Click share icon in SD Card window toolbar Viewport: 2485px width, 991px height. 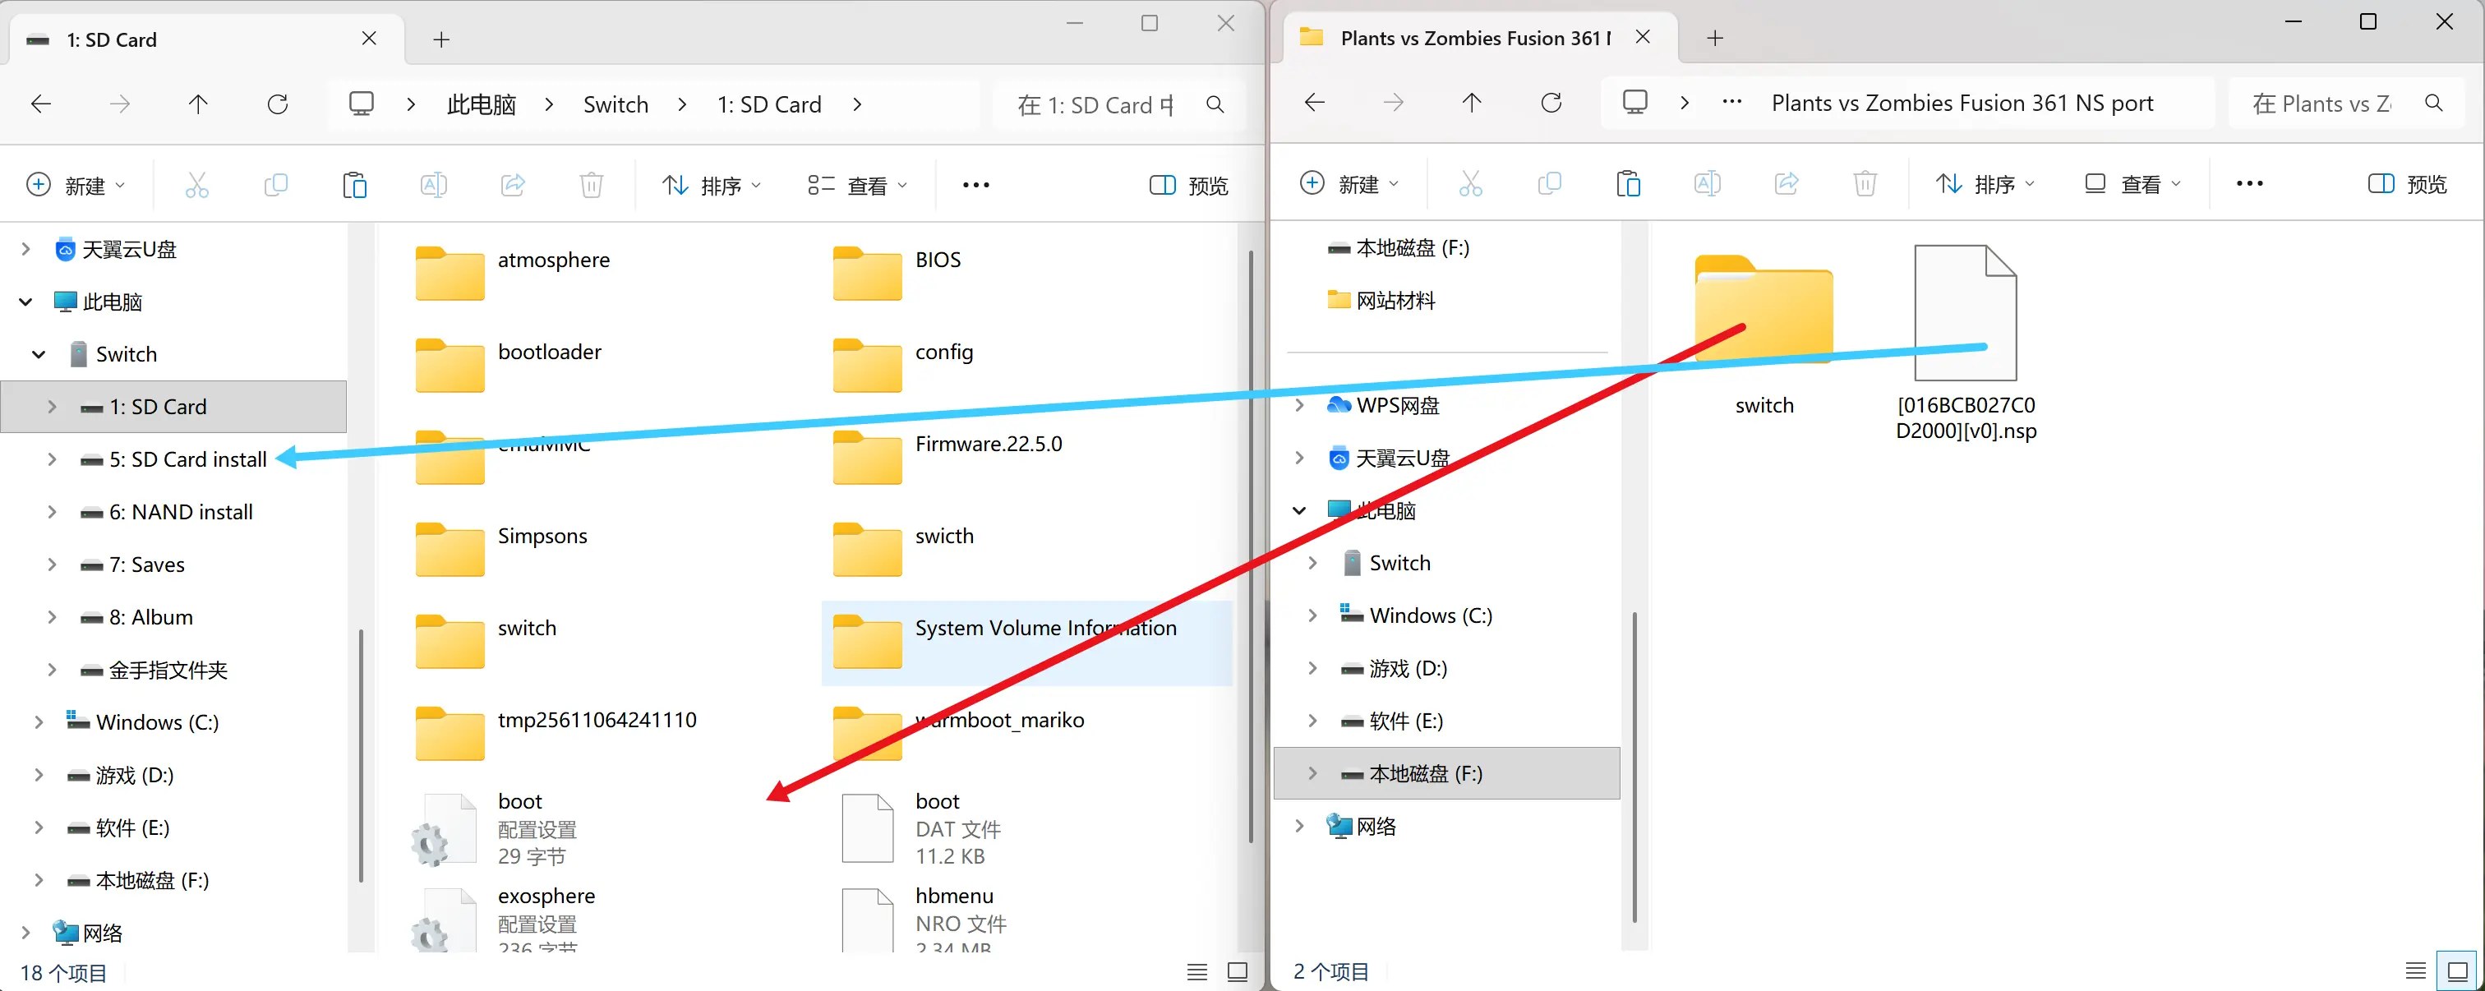coord(512,185)
